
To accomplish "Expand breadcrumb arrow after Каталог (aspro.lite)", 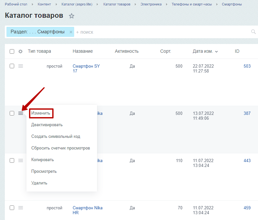I will 98,4.
